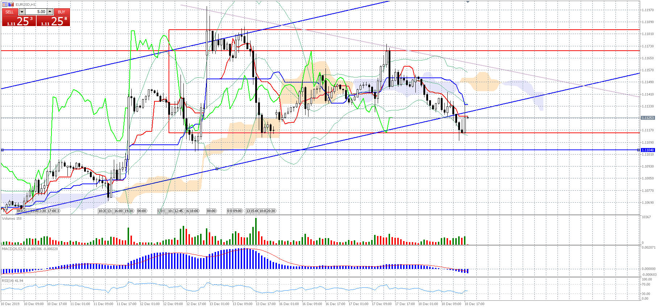The width and height of the screenshot is (659, 308).
Task: Click the Volumes 158 indicator label
Action: coord(12,219)
